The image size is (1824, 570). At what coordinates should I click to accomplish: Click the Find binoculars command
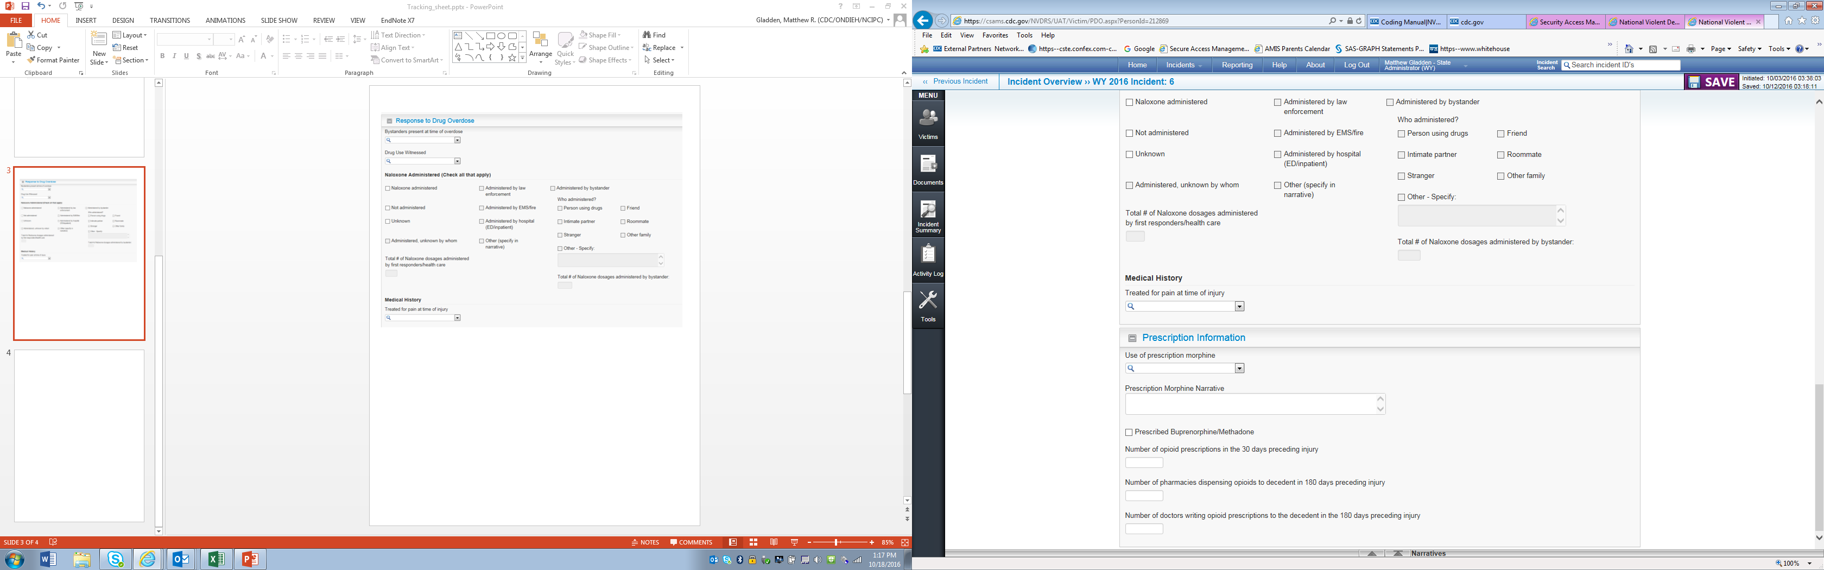pos(654,35)
